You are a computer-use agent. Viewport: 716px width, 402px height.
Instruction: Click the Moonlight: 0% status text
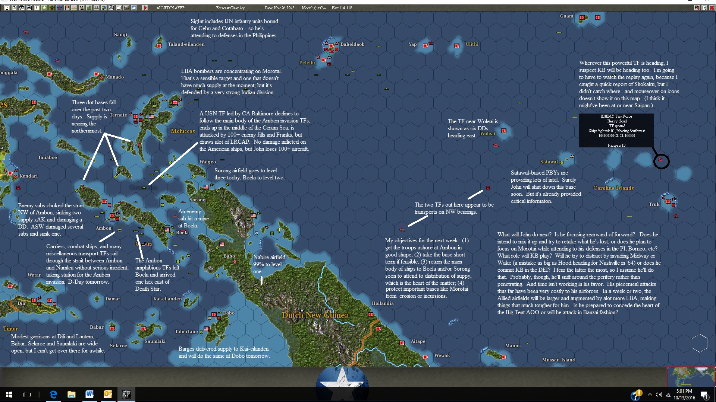click(x=314, y=8)
